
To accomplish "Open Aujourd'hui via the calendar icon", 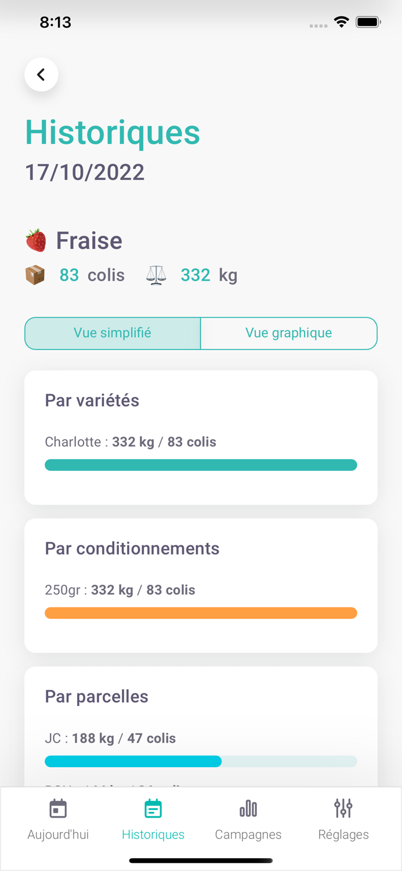I will coord(57,808).
